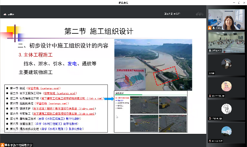Select the participant tile with person-photo avatar
Viewport: 247px width, 147px height.
pos(226,65)
